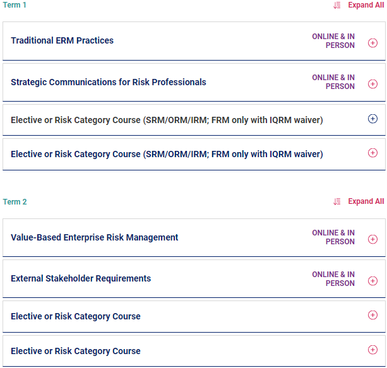This screenshot has height=368, width=387.
Task: Open External Stakeholder Requirements course title
Action: 80,278
